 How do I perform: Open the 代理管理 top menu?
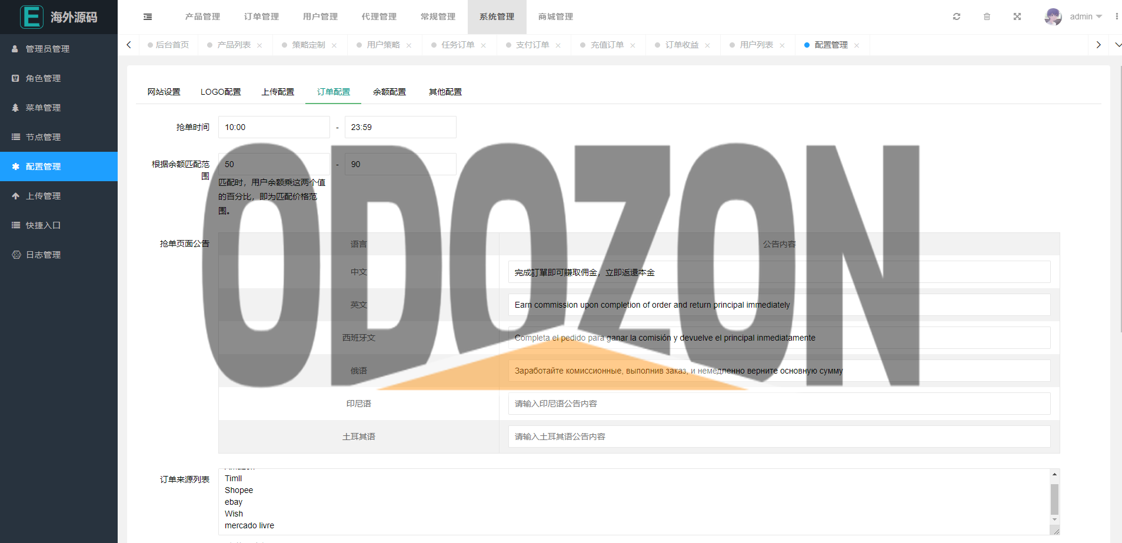pyautogui.click(x=379, y=16)
